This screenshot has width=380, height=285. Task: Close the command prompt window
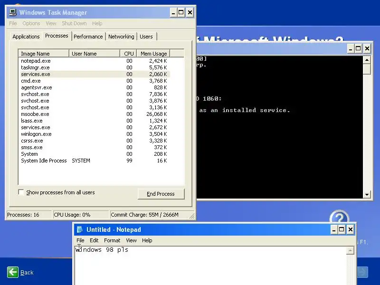pos(367,49)
